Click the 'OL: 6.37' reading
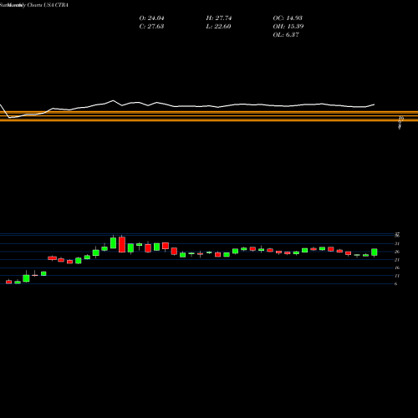418x418 pixels. click(x=286, y=35)
